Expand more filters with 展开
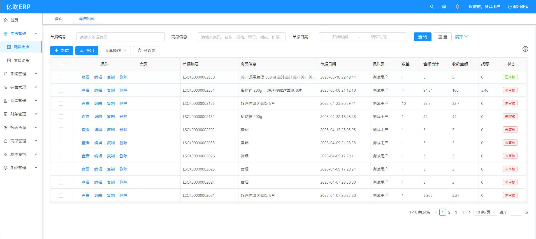Image resolution: width=536 pixels, height=239 pixels. (x=461, y=37)
